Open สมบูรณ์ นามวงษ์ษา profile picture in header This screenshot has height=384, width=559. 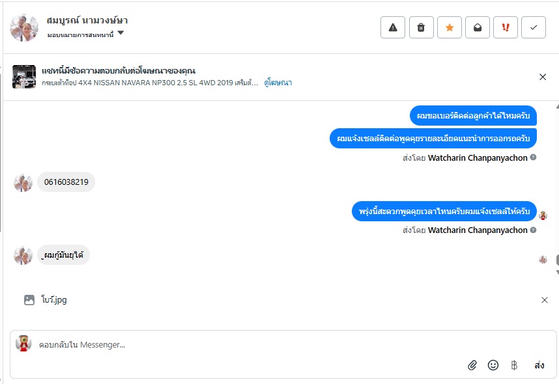pyautogui.click(x=24, y=27)
